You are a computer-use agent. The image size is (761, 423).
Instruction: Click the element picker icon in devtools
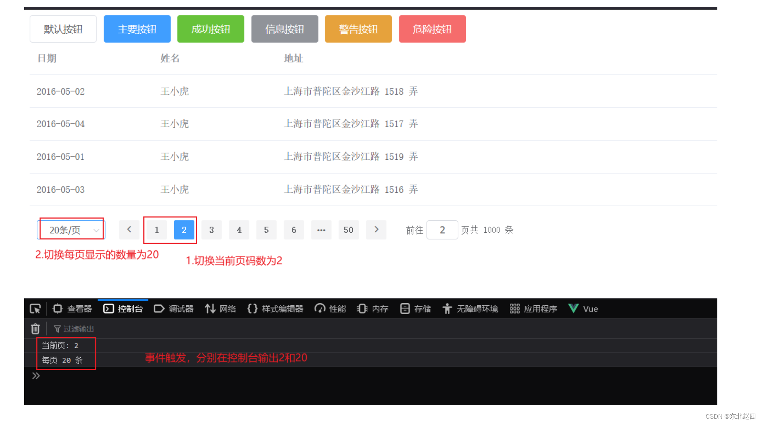35,309
